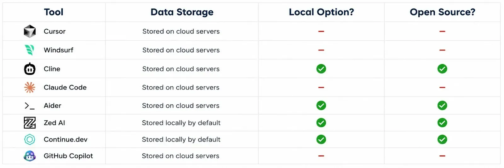Click the Cursor logo icon

pyautogui.click(x=30, y=31)
